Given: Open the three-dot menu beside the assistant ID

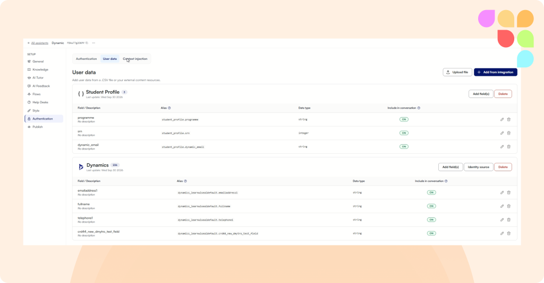Looking at the screenshot, I should coord(93,43).
